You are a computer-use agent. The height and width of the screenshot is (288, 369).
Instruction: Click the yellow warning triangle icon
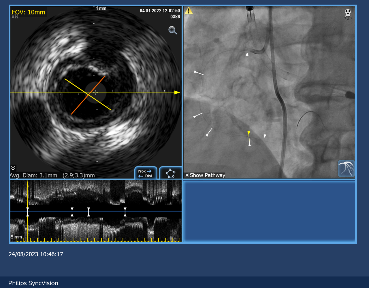(189, 11)
